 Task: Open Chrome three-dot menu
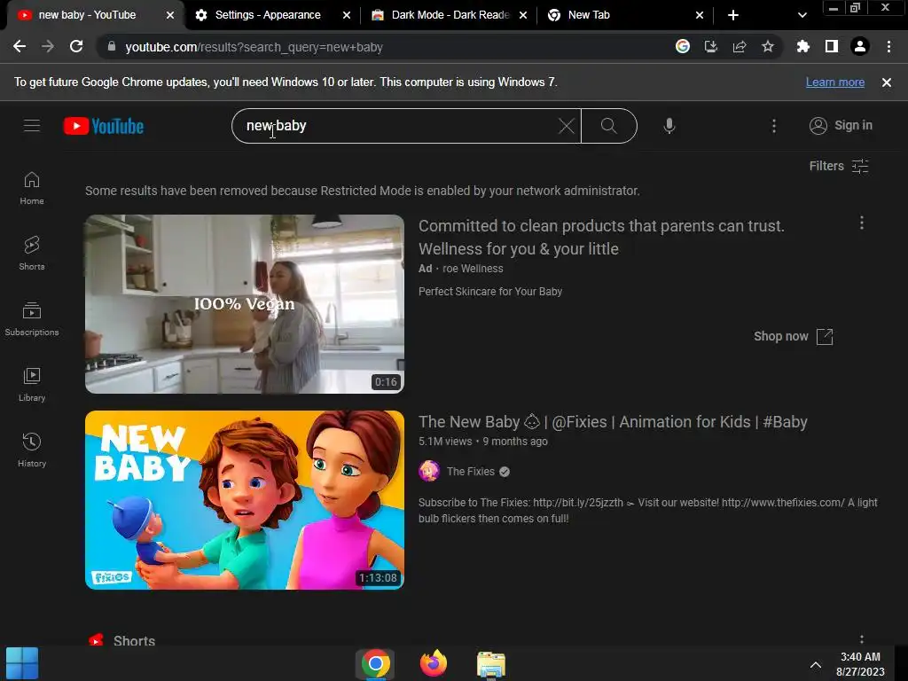(888, 47)
